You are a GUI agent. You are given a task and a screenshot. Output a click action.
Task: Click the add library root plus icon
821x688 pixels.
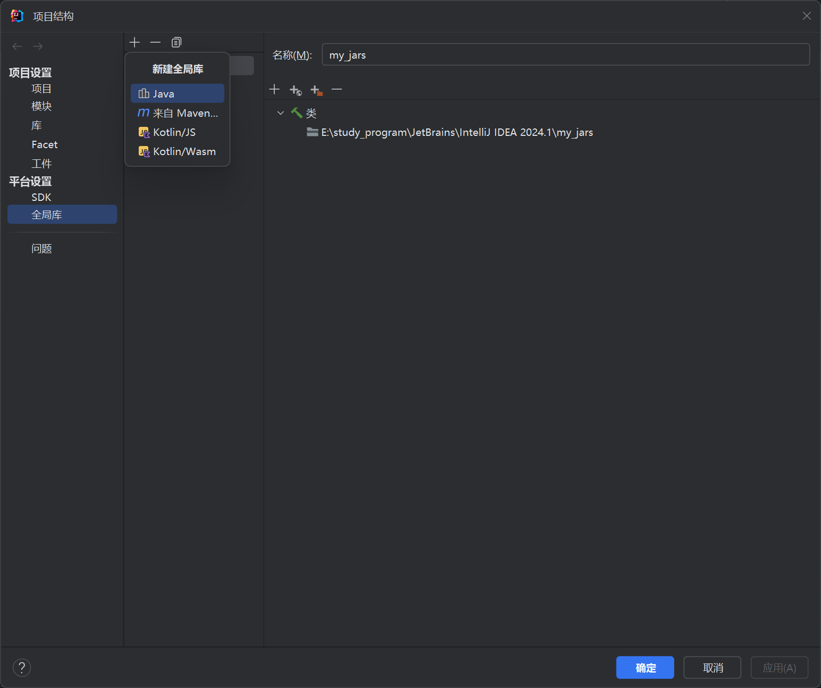(x=274, y=90)
